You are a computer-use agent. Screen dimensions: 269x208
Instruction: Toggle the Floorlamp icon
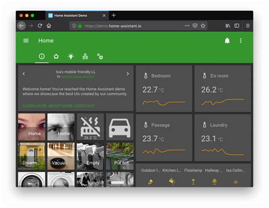[193, 182]
